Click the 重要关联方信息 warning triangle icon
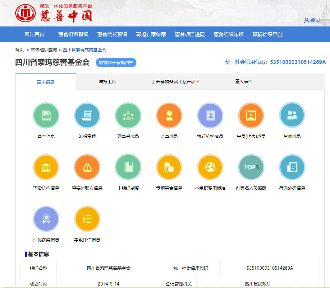This screenshot has width=330, height=288. coord(87,167)
